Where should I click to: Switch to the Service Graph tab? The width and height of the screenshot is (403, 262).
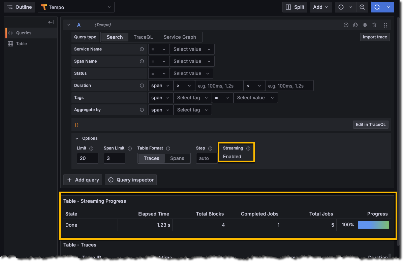tap(180, 37)
